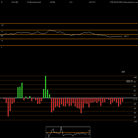Click the RSI line peak near 70 level
The width and height of the screenshot is (138, 138).
pos(49,30)
